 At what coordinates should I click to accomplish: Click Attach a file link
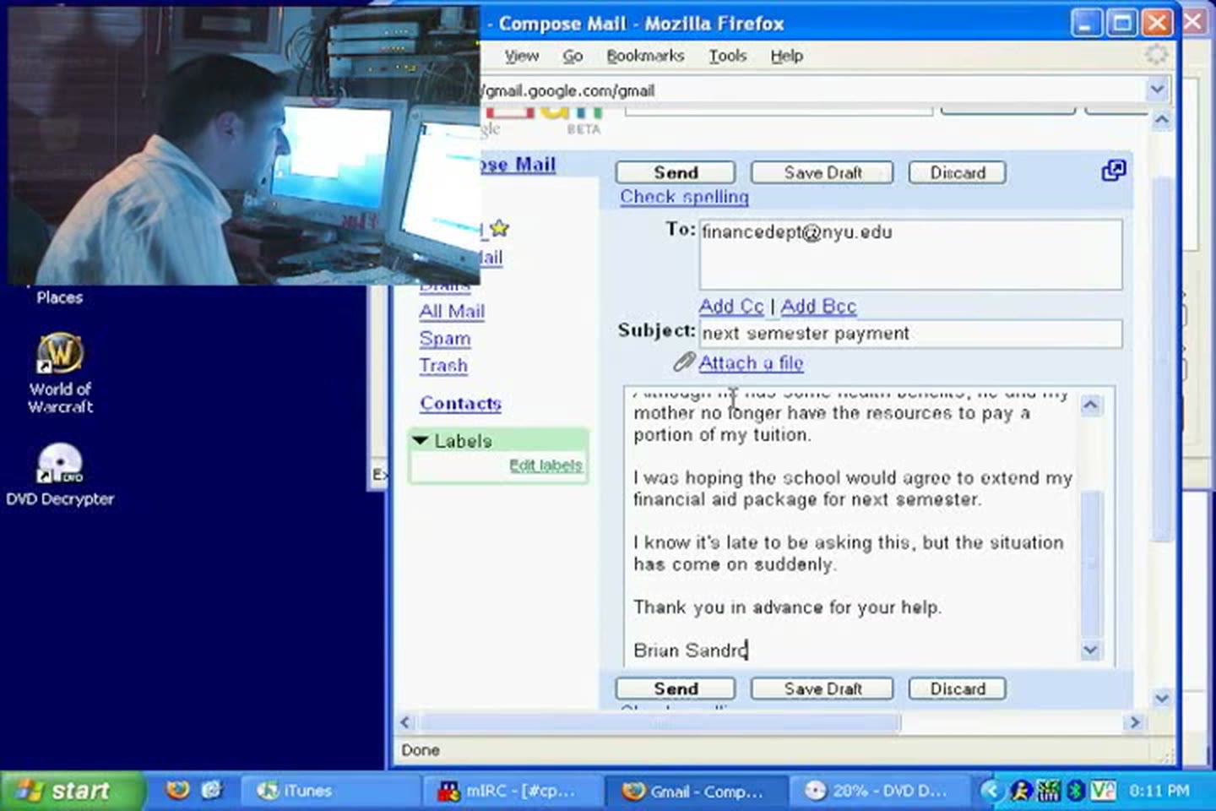[751, 363]
